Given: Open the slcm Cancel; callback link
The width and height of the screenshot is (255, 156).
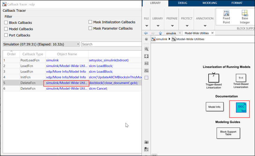Looking at the screenshot, I should click(98, 89).
